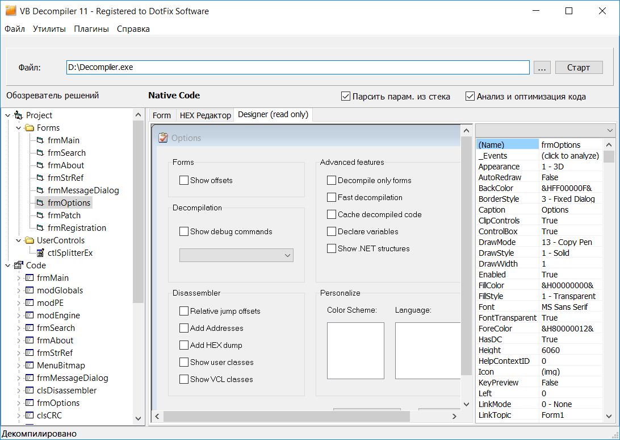
Task: Click the clsDisassembler class icon
Action: point(30,391)
